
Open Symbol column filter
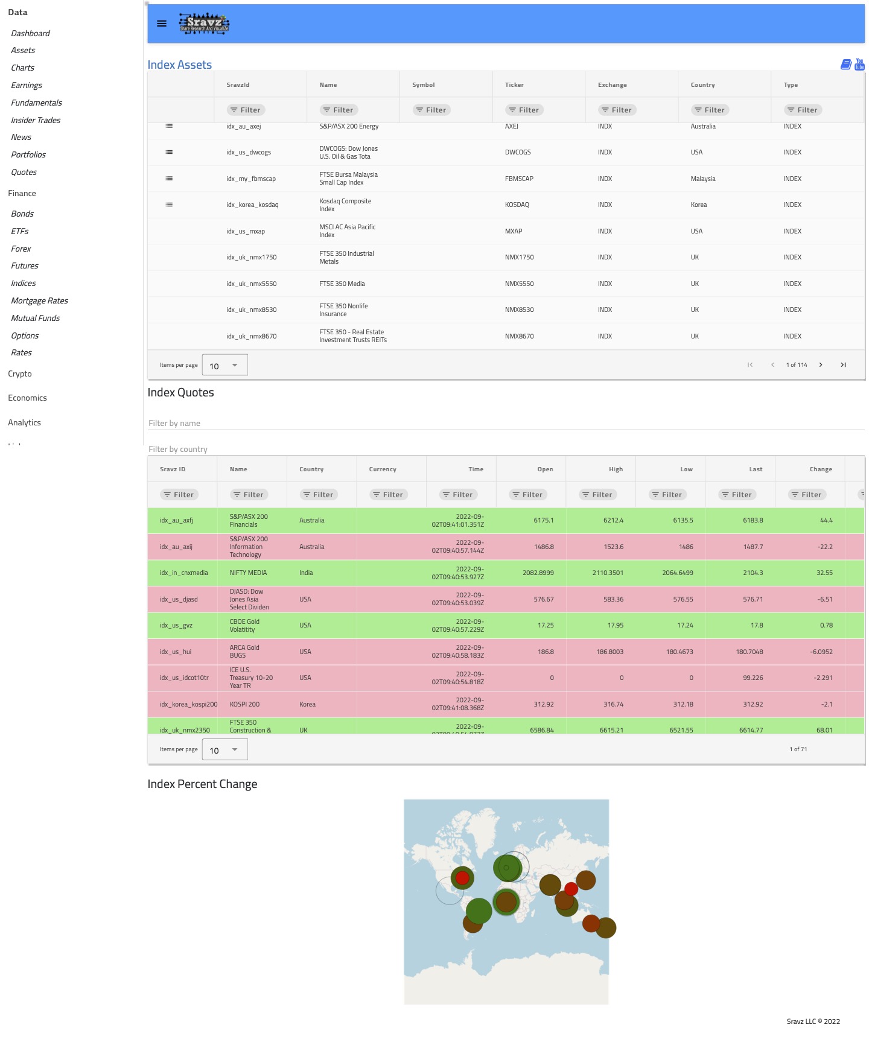[431, 110]
